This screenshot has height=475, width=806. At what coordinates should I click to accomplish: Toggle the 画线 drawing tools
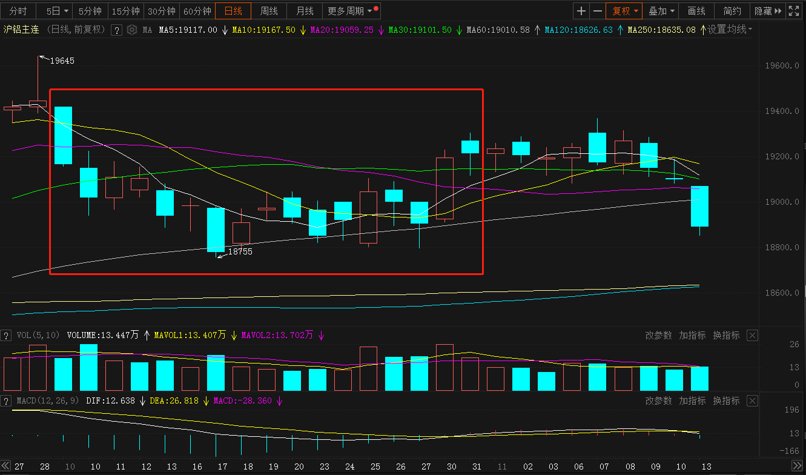[696, 11]
